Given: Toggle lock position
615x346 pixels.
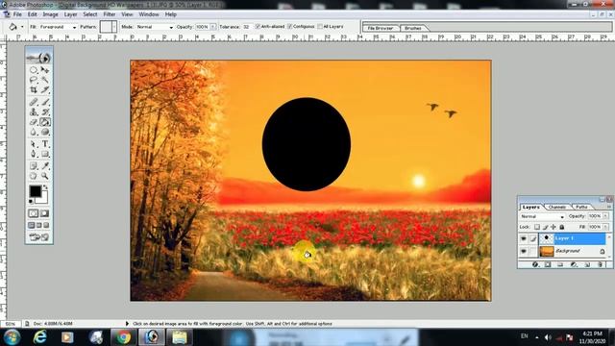Looking at the screenshot, I should pyautogui.click(x=553, y=227).
